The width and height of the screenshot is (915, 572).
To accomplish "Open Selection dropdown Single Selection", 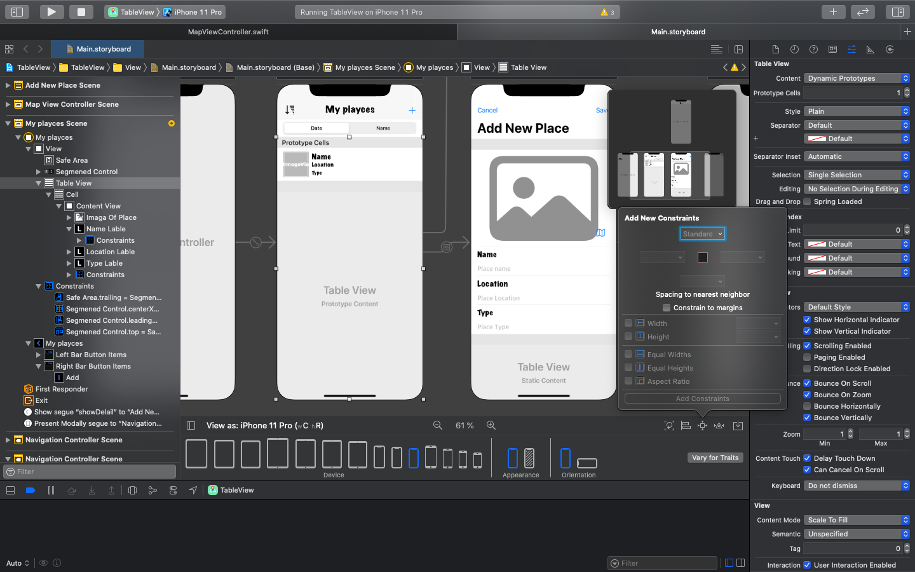I will pyautogui.click(x=857, y=175).
